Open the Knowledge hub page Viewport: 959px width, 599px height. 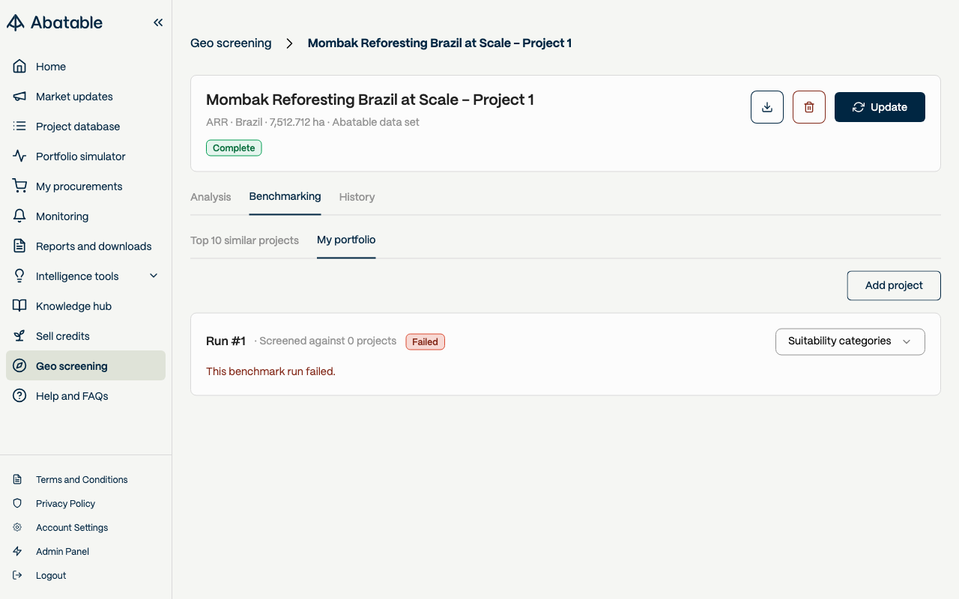point(85,306)
